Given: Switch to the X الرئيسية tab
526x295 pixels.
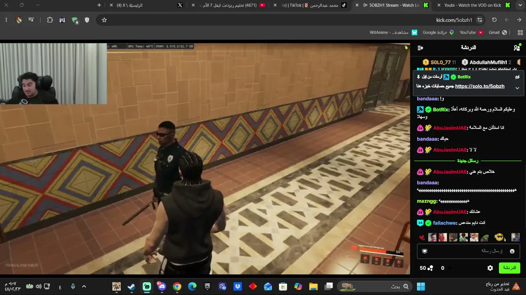Looking at the screenshot, I should [146, 5].
